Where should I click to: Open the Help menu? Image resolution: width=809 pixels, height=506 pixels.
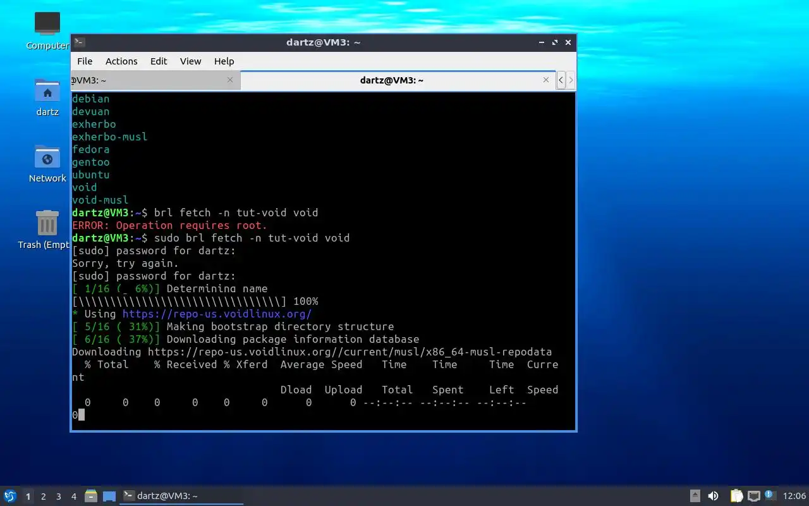224,61
